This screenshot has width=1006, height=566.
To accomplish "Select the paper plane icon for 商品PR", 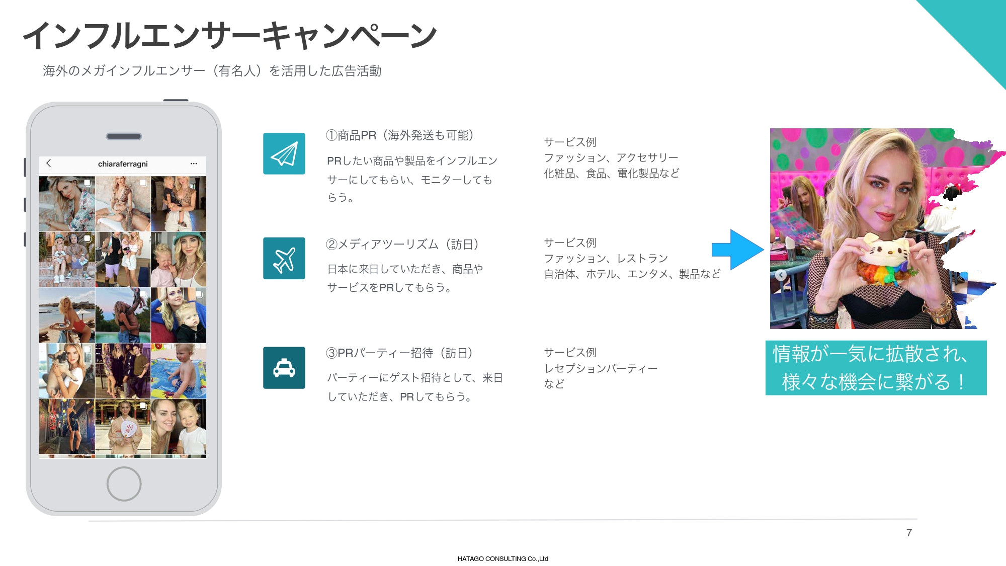I will [x=284, y=153].
